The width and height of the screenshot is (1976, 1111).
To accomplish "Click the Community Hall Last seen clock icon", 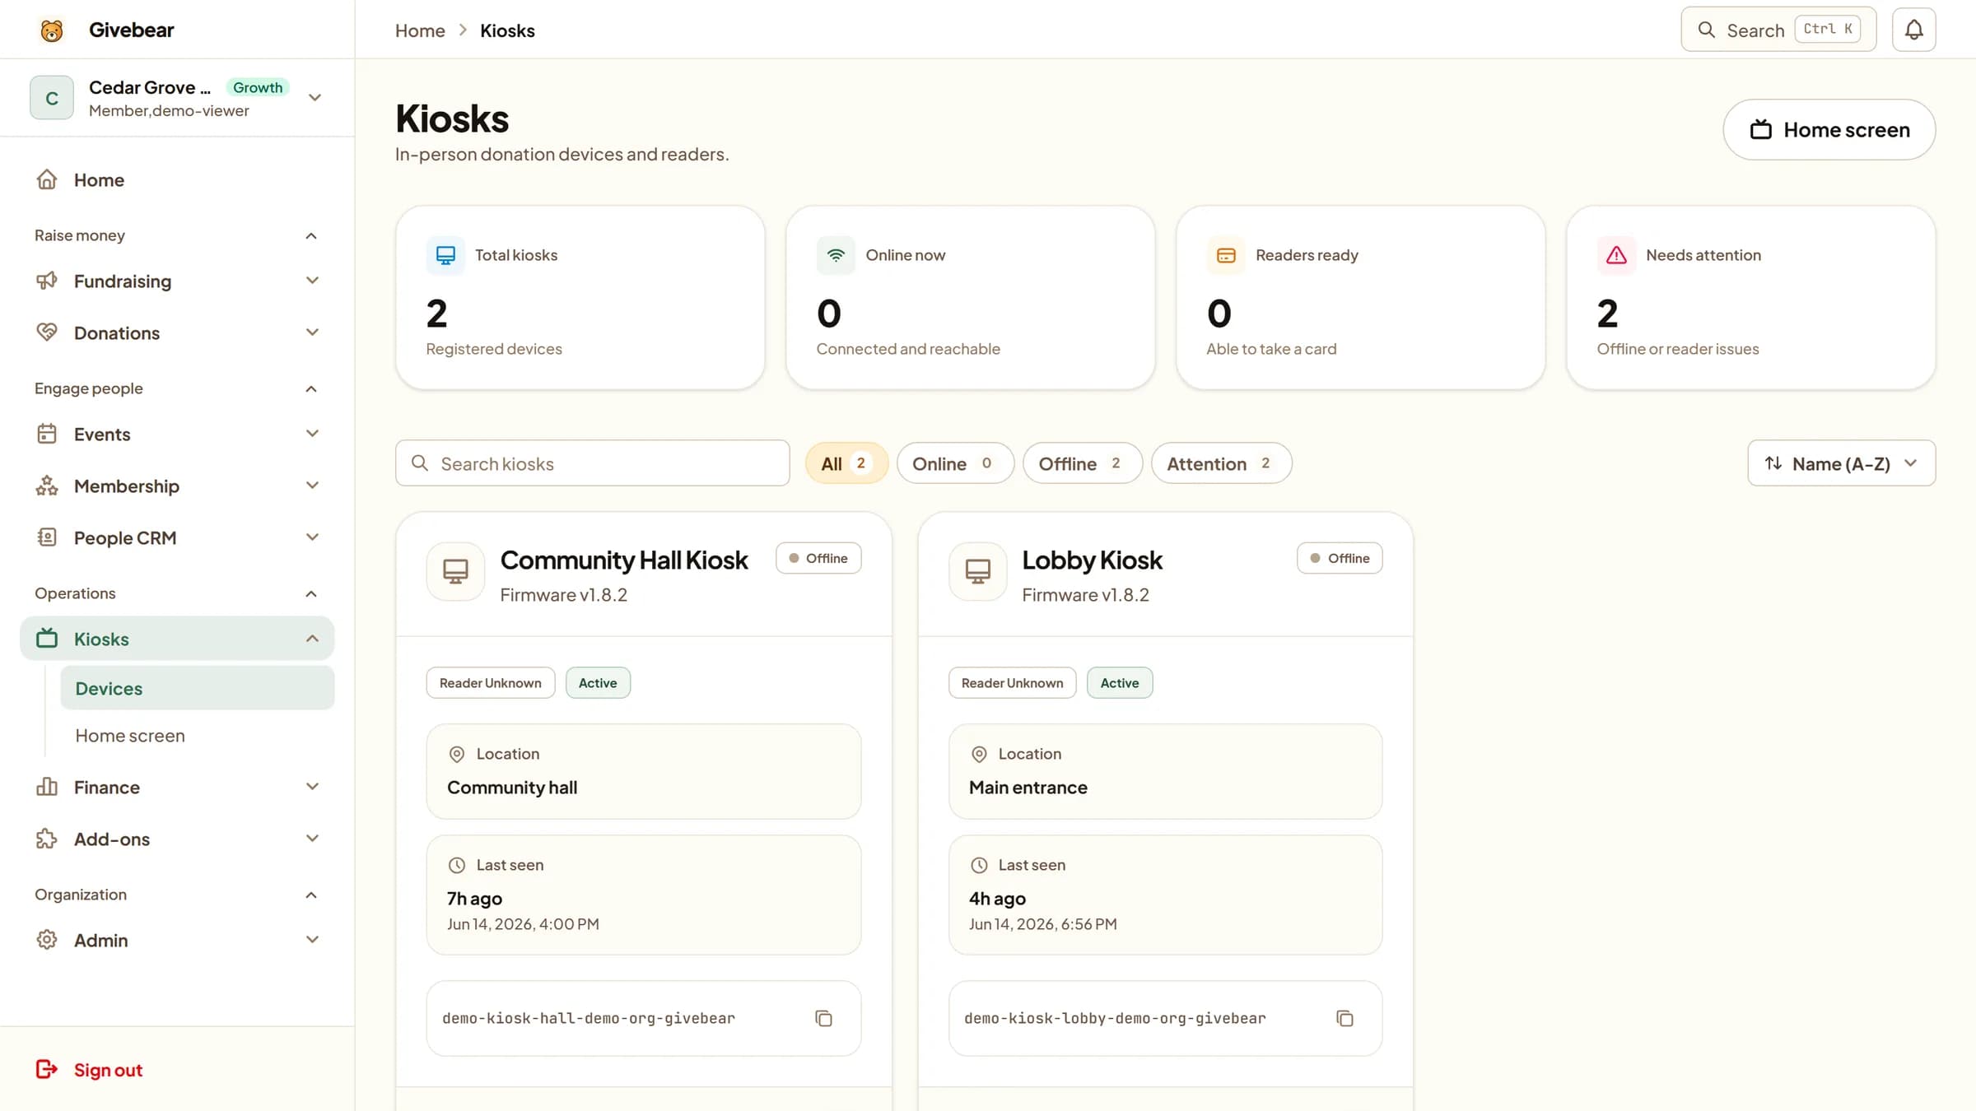I will [x=457, y=865].
